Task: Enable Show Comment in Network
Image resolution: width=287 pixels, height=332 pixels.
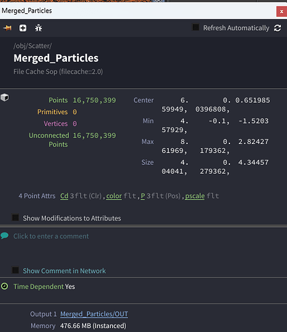Action: (x=15, y=270)
